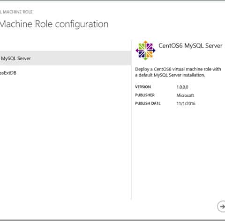
Task: Click the PUBLISHER label
Action: click(145, 95)
